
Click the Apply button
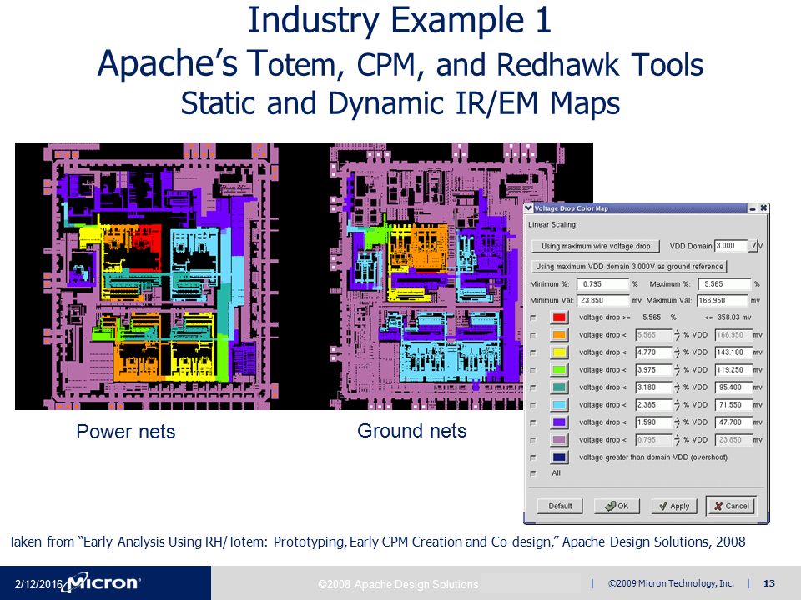coord(674,506)
